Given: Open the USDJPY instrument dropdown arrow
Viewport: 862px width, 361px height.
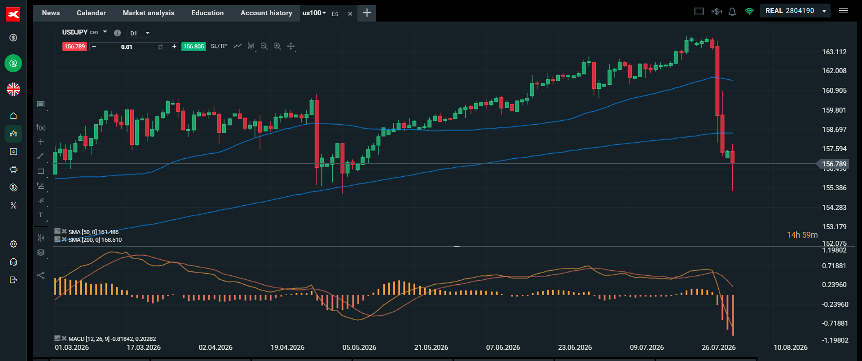Looking at the screenshot, I should (x=105, y=32).
